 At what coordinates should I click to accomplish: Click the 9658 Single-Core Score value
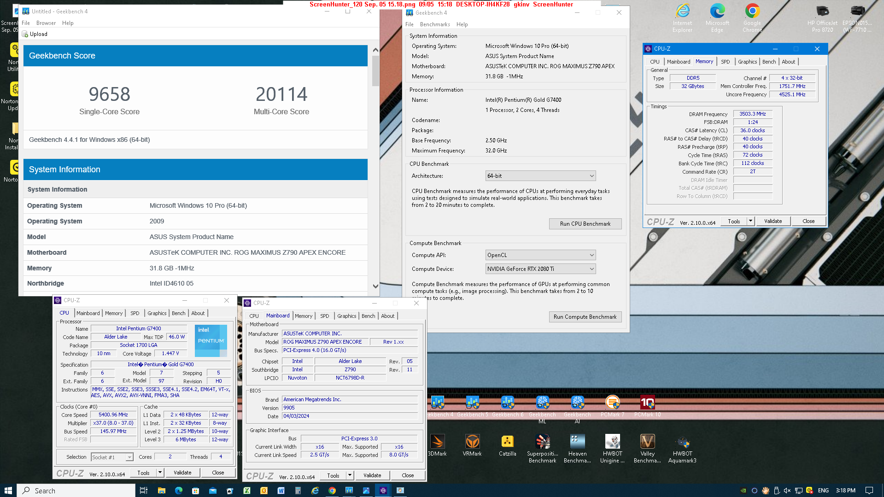pyautogui.click(x=109, y=94)
